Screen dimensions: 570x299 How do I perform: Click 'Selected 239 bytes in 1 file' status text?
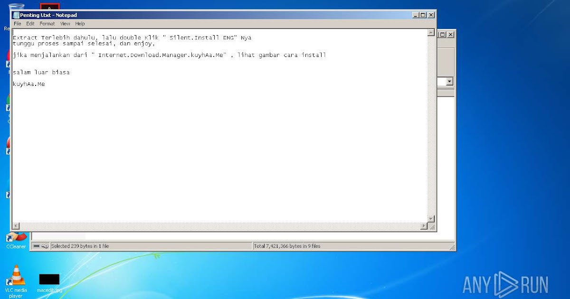tap(80, 246)
